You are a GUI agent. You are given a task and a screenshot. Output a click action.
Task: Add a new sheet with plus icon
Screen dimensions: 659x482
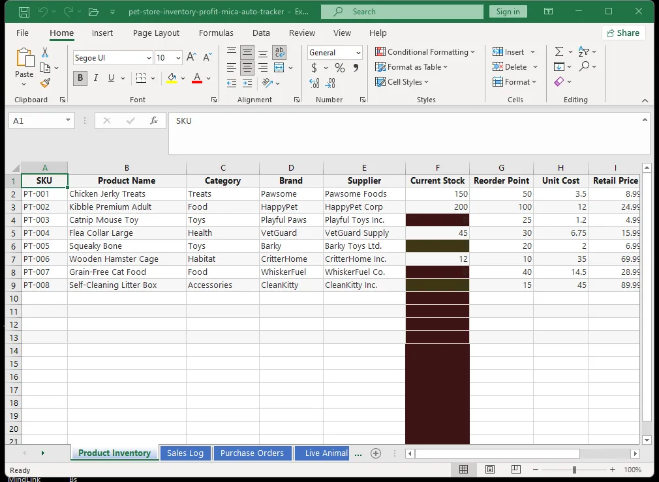pos(376,453)
